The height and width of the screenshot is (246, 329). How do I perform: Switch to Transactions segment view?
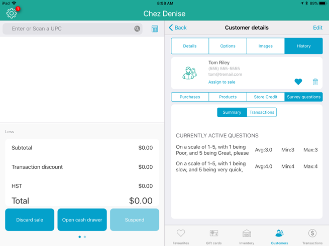click(262, 112)
